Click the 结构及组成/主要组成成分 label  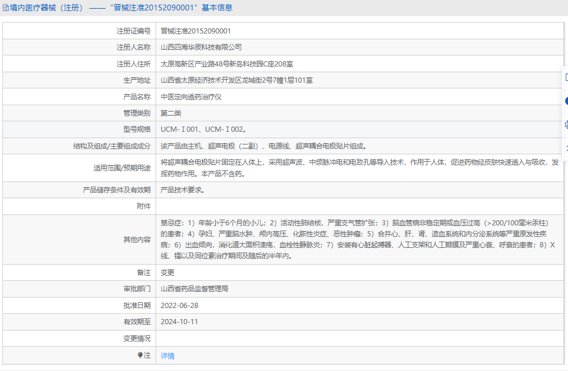click(x=112, y=146)
